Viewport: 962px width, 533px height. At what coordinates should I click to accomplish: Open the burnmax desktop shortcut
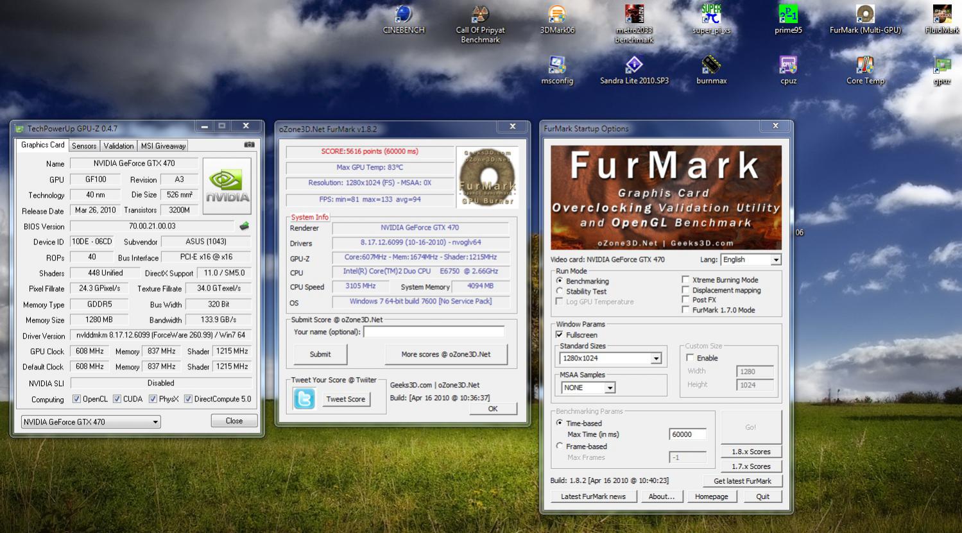[x=711, y=71]
